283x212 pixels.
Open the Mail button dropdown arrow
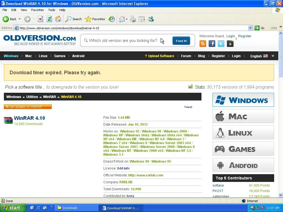click(x=127, y=19)
